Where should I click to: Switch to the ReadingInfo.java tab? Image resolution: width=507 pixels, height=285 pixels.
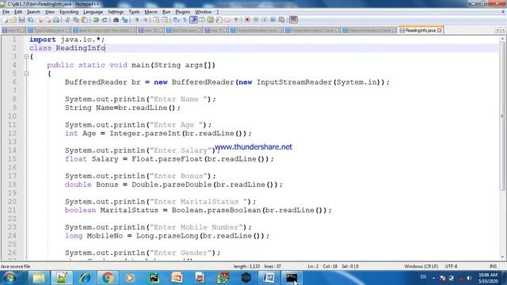click(420, 30)
